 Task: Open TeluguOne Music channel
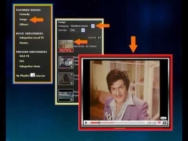(30, 66)
